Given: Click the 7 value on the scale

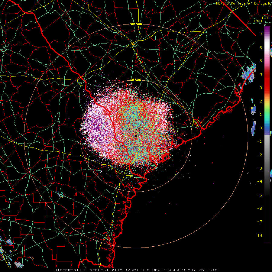Looking at the screenshot, I should pyautogui.click(x=261, y=34).
